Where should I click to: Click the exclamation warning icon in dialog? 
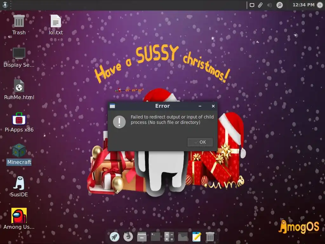coord(119,122)
